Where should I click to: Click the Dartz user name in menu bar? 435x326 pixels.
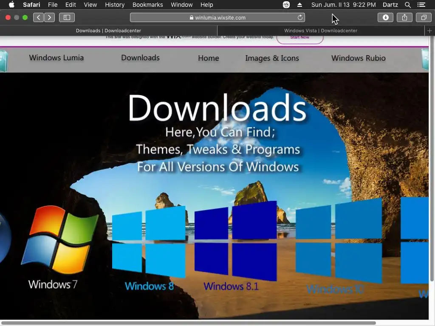[390, 5]
